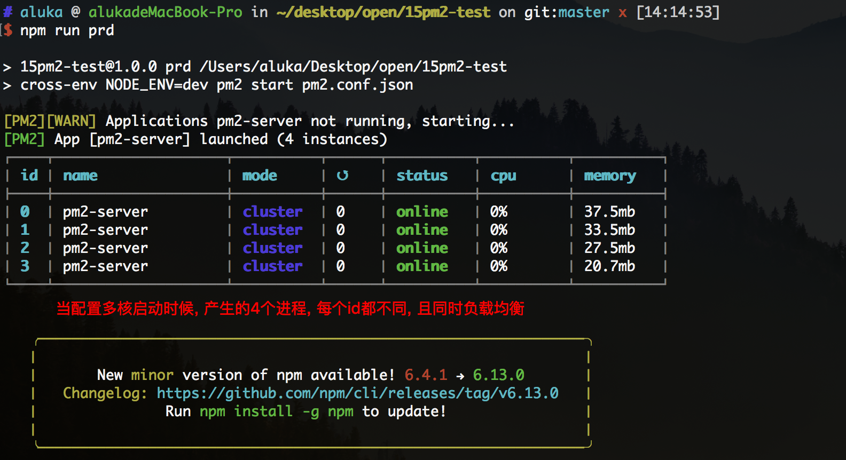This screenshot has height=460, width=846.
Task: Click the 'pm2.conf.json' filename
Action: tap(357, 85)
